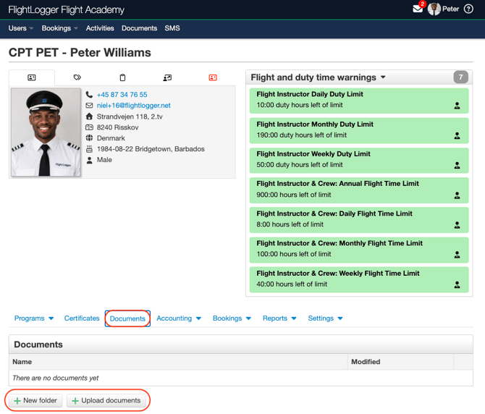The image size is (485, 414).
Task: Go to Activities in top navigation
Action: (x=100, y=28)
